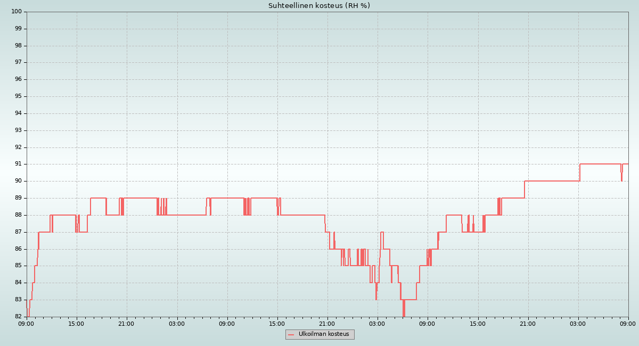Select the 98 label on the y-axis
The width and height of the screenshot is (639, 346).
coord(18,46)
